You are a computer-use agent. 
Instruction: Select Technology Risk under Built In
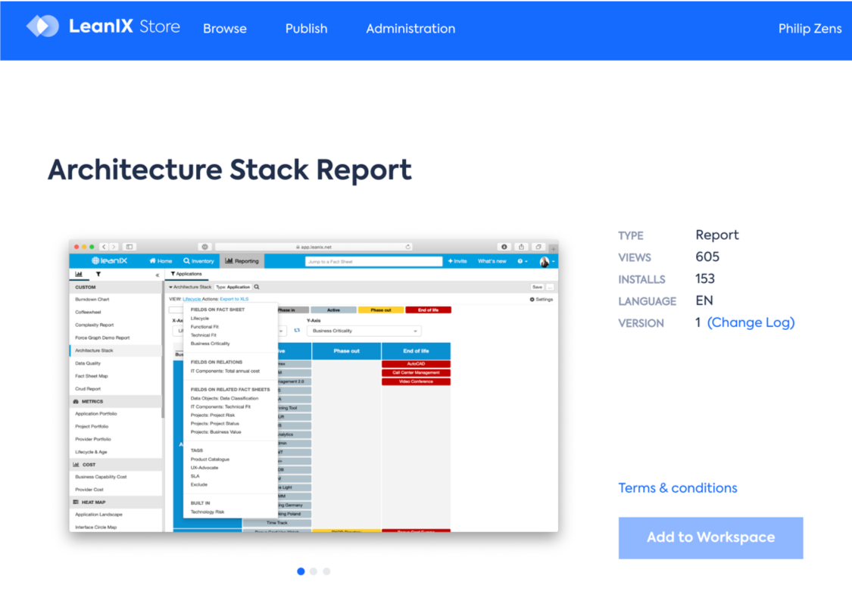pos(207,512)
